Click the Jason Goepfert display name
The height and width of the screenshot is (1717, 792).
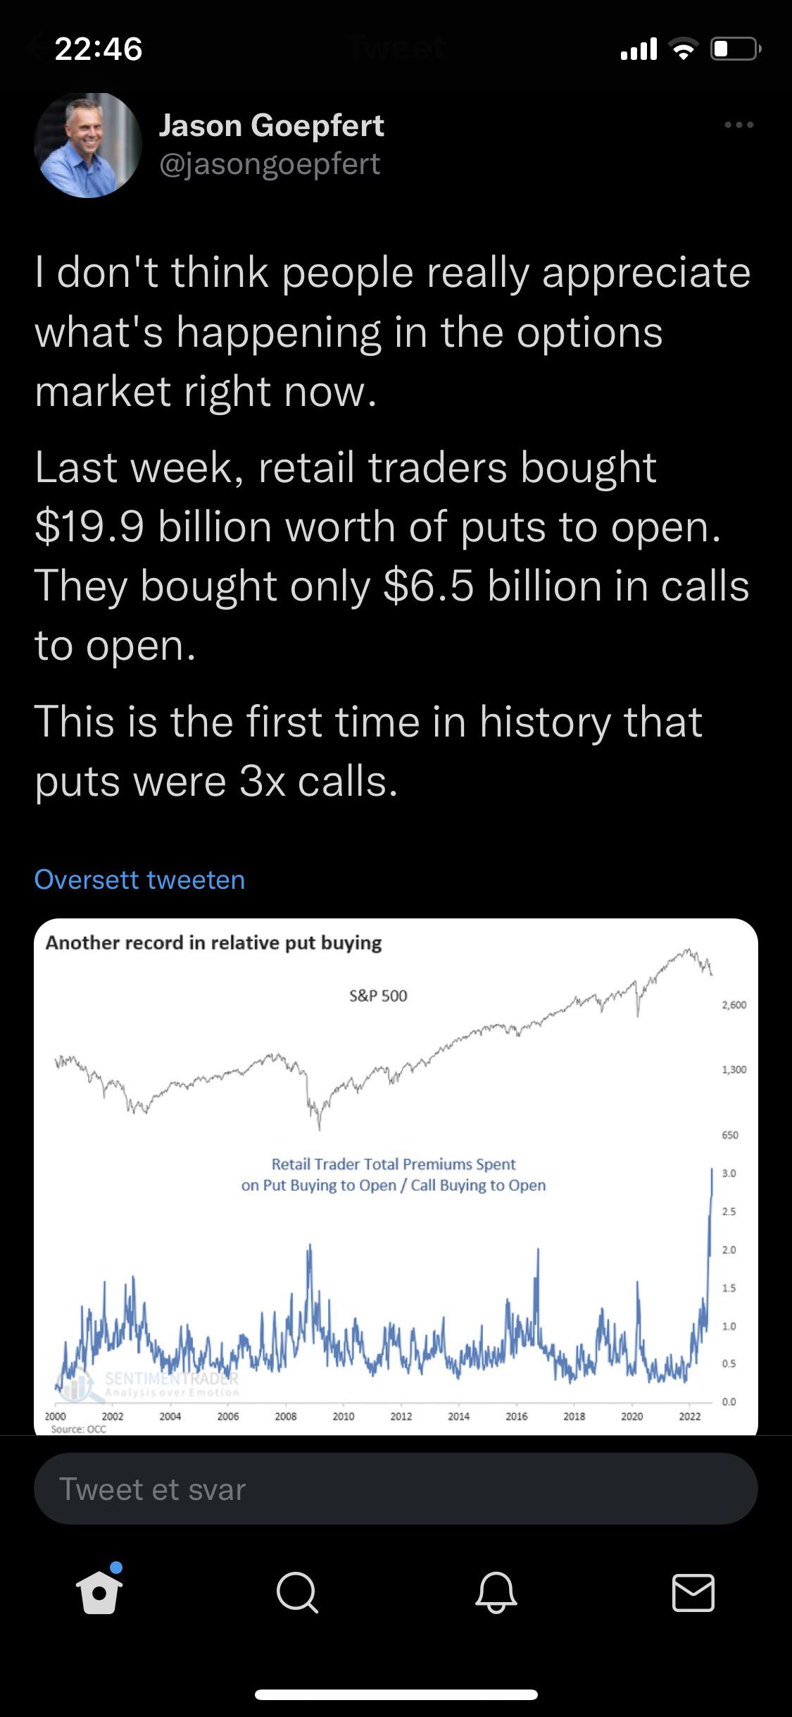[271, 125]
